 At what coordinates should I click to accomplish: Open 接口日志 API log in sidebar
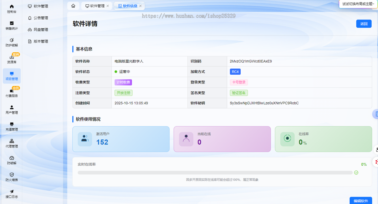(12, 194)
